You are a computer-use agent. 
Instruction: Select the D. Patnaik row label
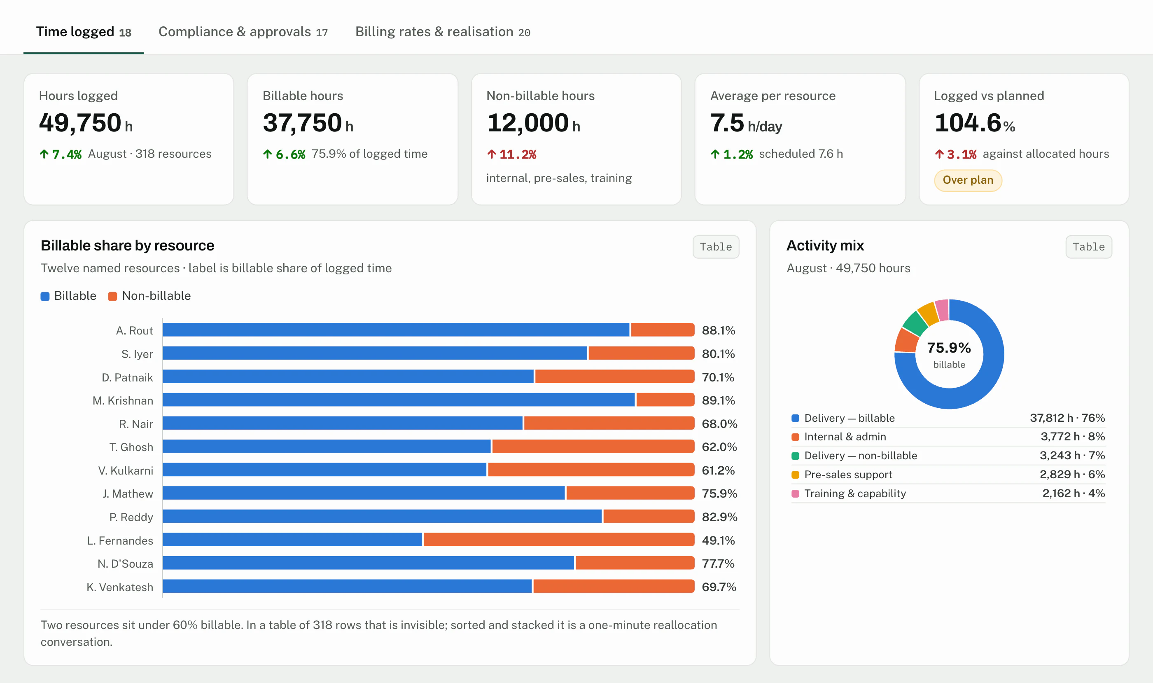pyautogui.click(x=127, y=377)
